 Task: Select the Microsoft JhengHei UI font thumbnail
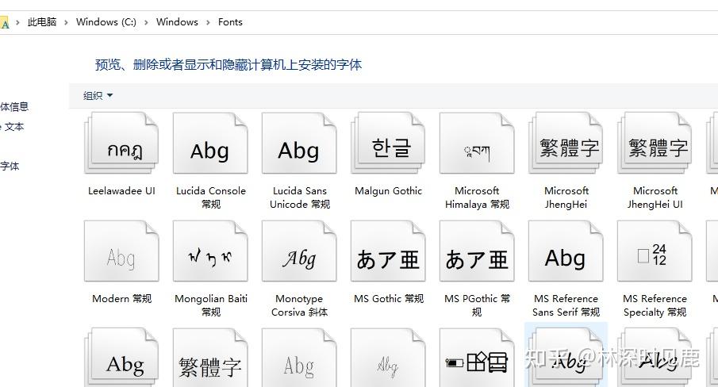[x=655, y=145]
